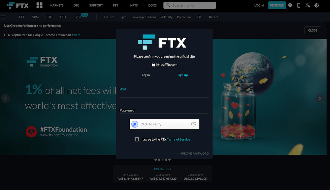Open the hamburger side menu
Image resolution: width=330 pixels, height=190 pixels.
3,17
